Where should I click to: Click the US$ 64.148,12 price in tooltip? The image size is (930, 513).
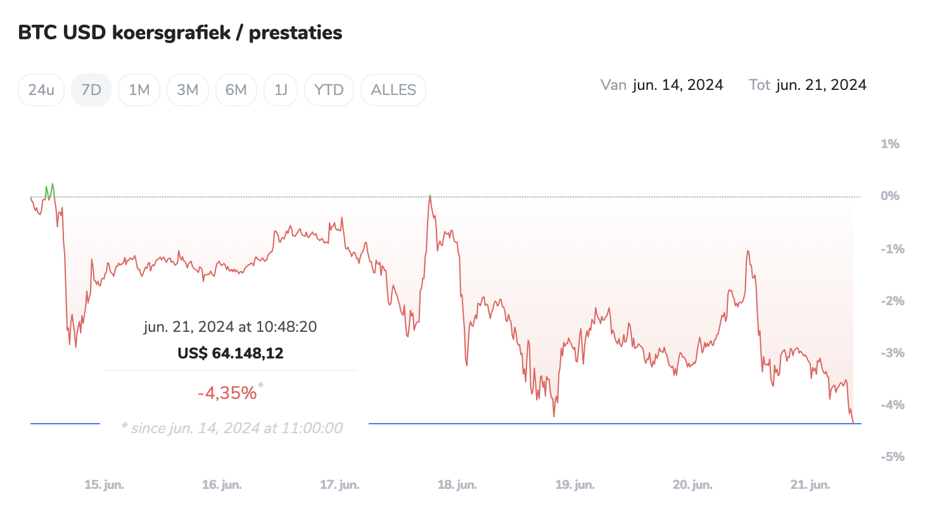(231, 353)
